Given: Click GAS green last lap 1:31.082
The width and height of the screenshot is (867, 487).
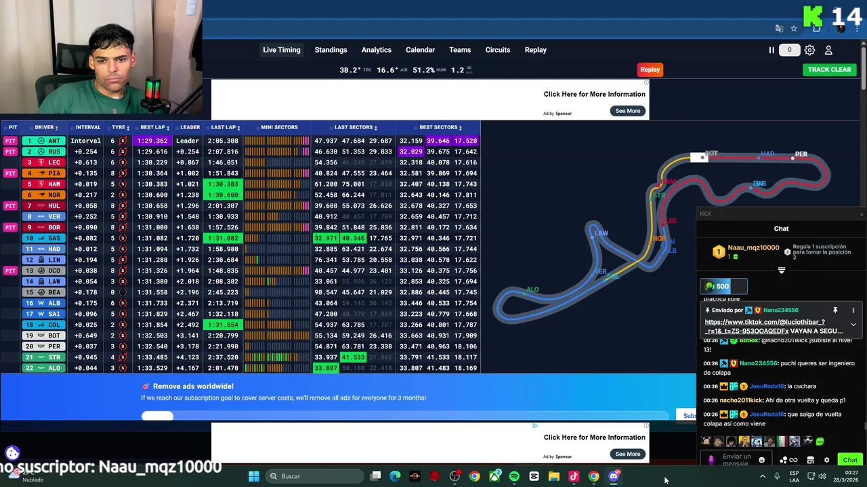Looking at the screenshot, I should [224, 238].
